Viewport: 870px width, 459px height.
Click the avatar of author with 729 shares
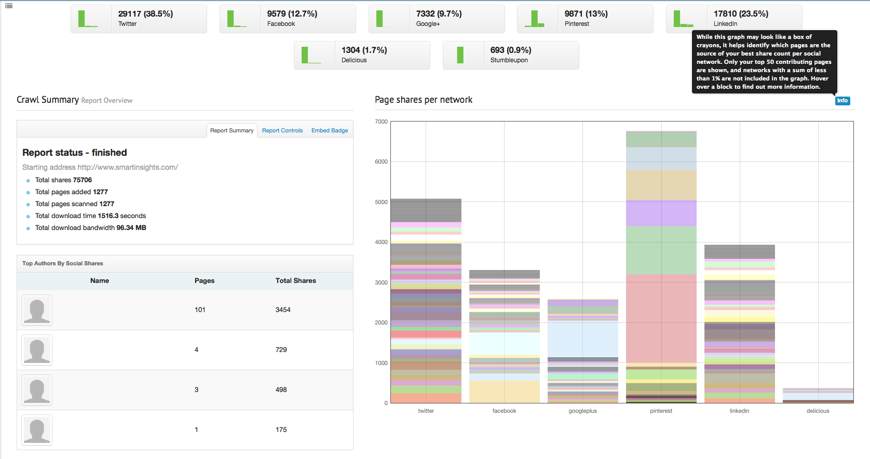(x=37, y=350)
